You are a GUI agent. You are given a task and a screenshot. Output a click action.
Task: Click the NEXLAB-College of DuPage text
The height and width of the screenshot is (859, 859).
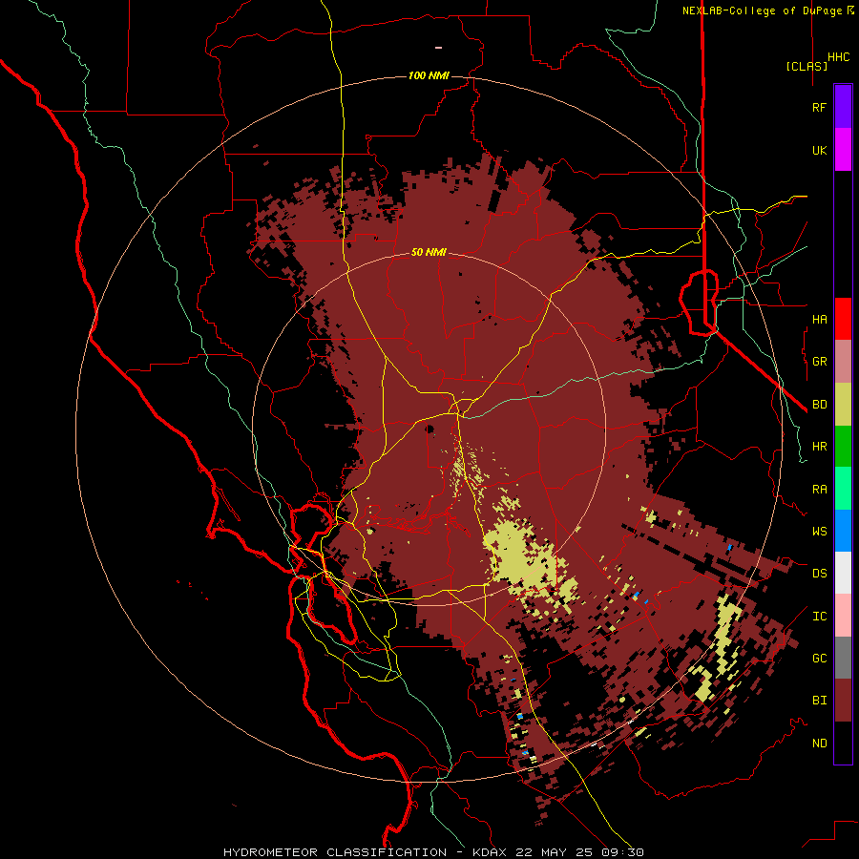(x=764, y=10)
